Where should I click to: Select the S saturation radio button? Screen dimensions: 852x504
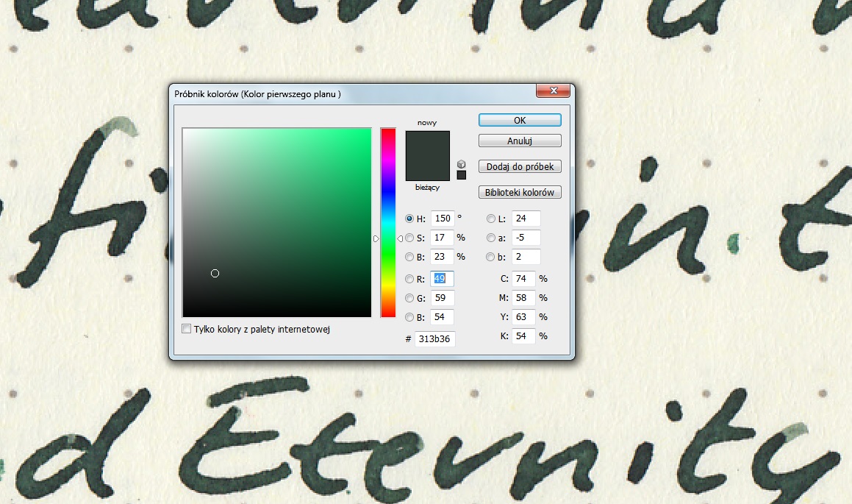pyautogui.click(x=409, y=238)
